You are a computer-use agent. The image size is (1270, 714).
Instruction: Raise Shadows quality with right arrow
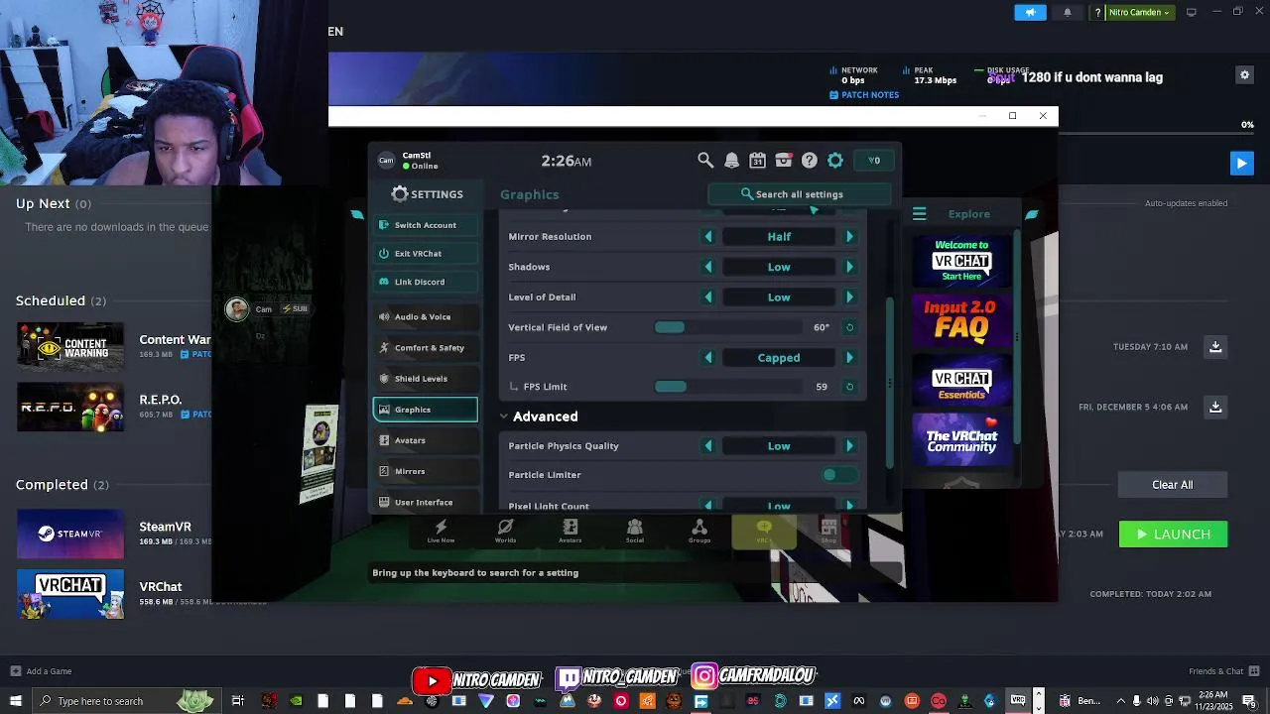pyautogui.click(x=849, y=267)
